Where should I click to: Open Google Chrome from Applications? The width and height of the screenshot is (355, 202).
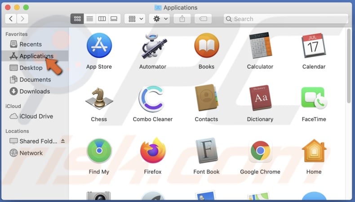pyautogui.click(x=260, y=151)
